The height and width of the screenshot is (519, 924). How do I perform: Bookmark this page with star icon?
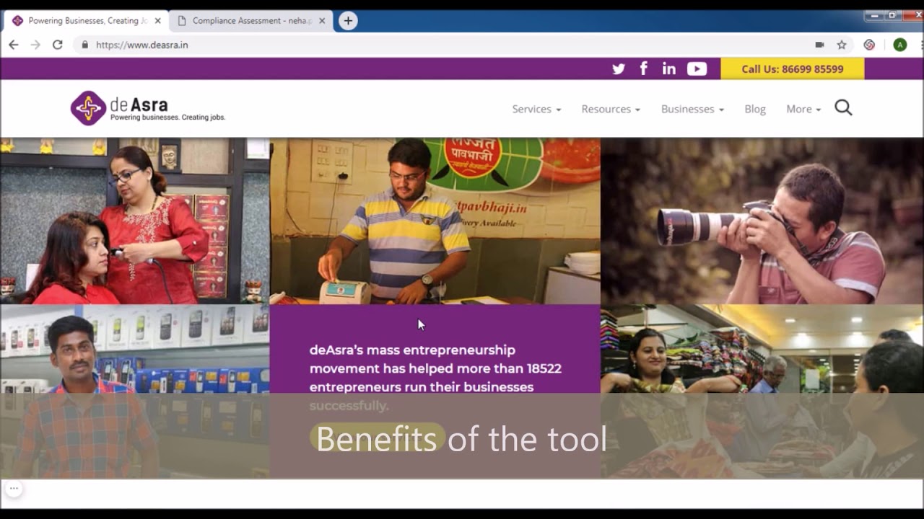tap(842, 45)
